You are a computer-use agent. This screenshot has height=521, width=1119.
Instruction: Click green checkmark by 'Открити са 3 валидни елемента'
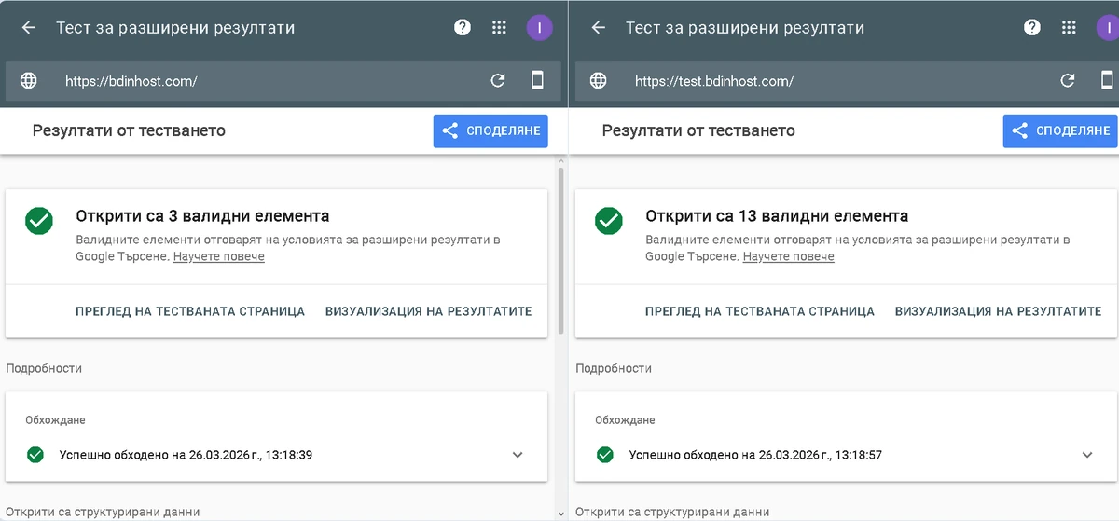[x=39, y=221]
